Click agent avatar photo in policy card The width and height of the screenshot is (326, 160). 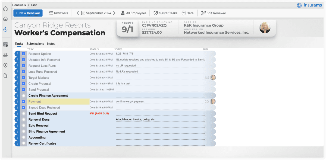coord(265,28)
